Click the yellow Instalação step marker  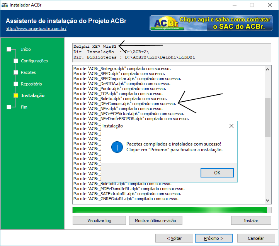click(16, 95)
